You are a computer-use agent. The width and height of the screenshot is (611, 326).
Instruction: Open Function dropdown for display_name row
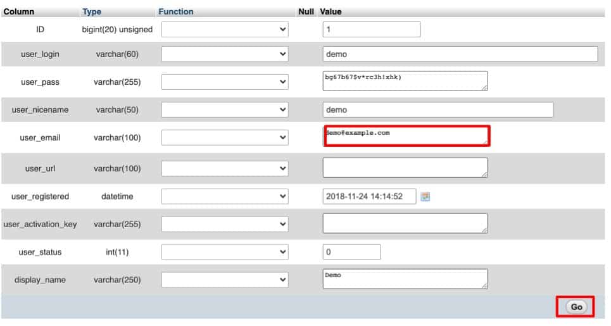click(225, 280)
